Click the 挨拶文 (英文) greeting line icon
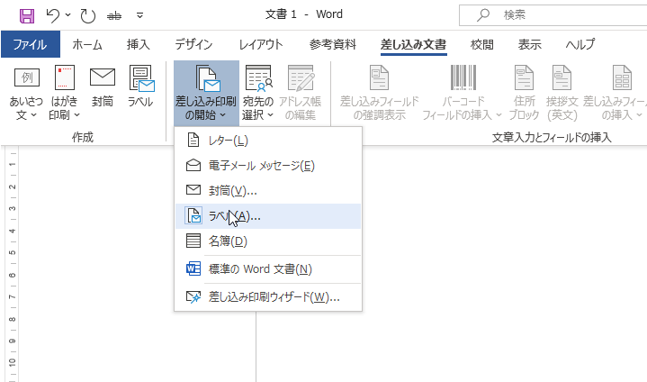Image resolution: width=647 pixels, height=382 pixels. [562, 94]
